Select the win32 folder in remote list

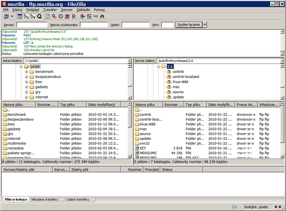click(144, 143)
